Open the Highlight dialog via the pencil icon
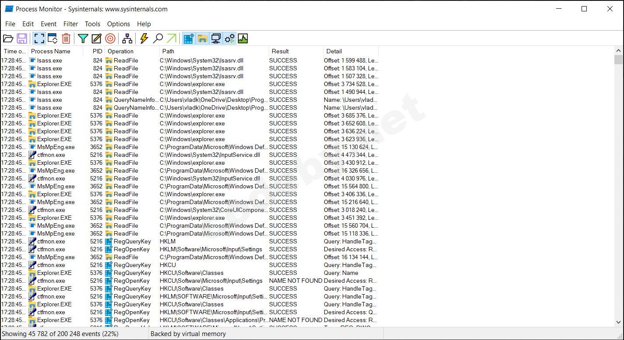 pos(96,39)
